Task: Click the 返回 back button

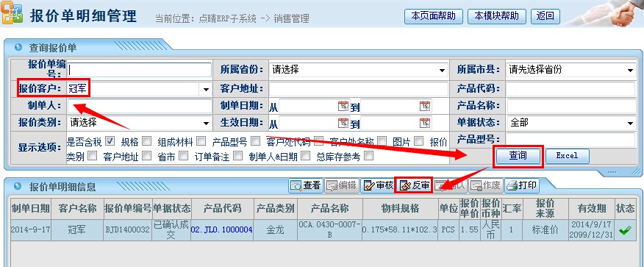Action: (x=545, y=16)
